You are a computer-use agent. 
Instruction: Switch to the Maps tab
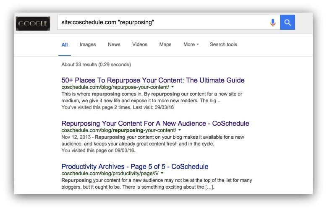pos(165,44)
